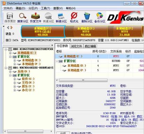
Task: Select 本地磁盘 (E:) in disk tree
Action: coord(31,60)
